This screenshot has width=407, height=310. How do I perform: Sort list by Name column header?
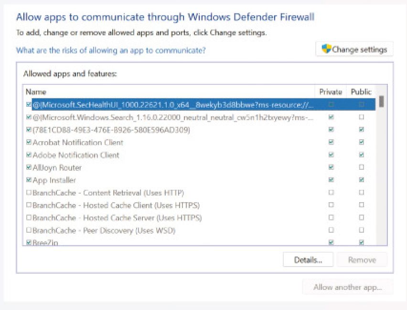(x=36, y=92)
